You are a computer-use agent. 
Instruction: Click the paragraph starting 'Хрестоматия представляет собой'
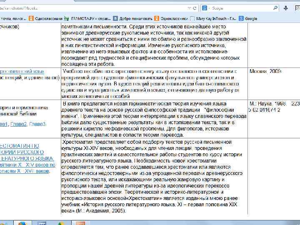pos(152,176)
